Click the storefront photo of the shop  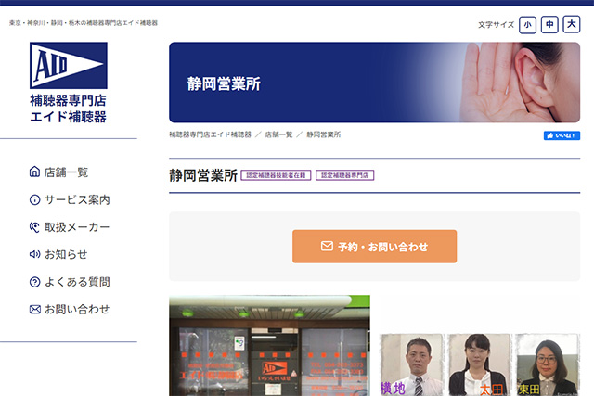tap(269, 346)
